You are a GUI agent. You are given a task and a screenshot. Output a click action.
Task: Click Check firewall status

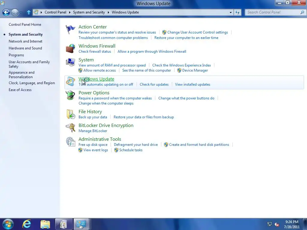tap(95, 52)
